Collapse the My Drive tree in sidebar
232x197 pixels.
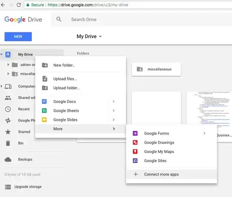(x=1, y=54)
